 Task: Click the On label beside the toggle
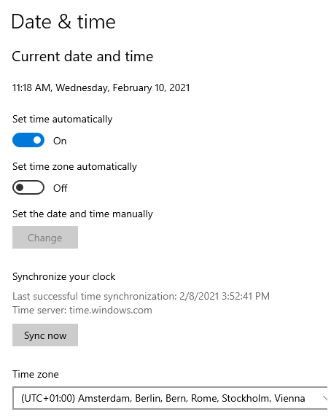click(x=60, y=141)
